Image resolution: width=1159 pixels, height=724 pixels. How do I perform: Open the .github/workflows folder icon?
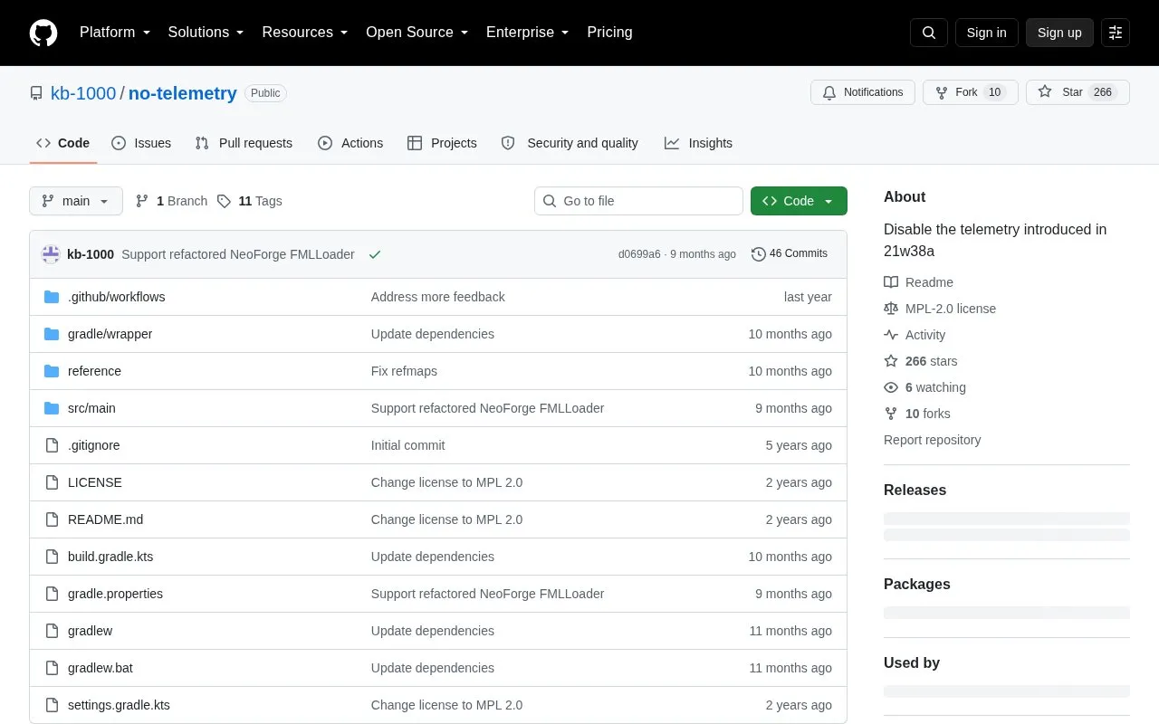click(x=52, y=297)
